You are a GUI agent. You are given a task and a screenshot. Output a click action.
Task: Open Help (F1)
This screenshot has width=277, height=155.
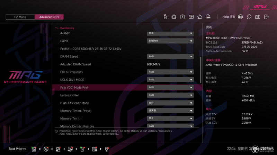click(229, 17)
